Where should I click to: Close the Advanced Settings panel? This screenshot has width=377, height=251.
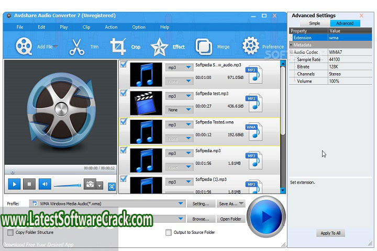361,16
